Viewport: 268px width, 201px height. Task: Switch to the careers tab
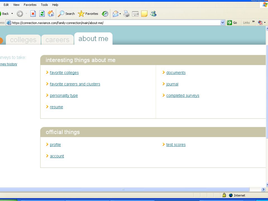point(58,40)
